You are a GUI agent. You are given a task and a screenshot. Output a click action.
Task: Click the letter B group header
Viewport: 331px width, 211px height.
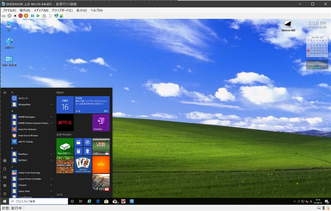coord(12,148)
